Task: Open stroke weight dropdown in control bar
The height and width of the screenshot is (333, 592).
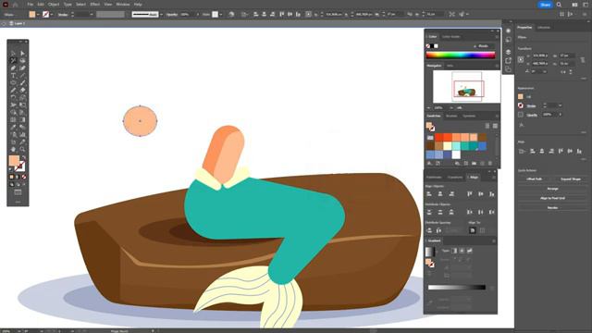Action: coord(92,15)
